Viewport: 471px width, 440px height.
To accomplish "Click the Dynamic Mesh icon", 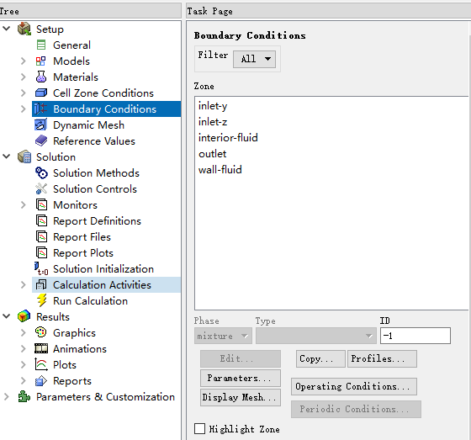I will coord(41,125).
